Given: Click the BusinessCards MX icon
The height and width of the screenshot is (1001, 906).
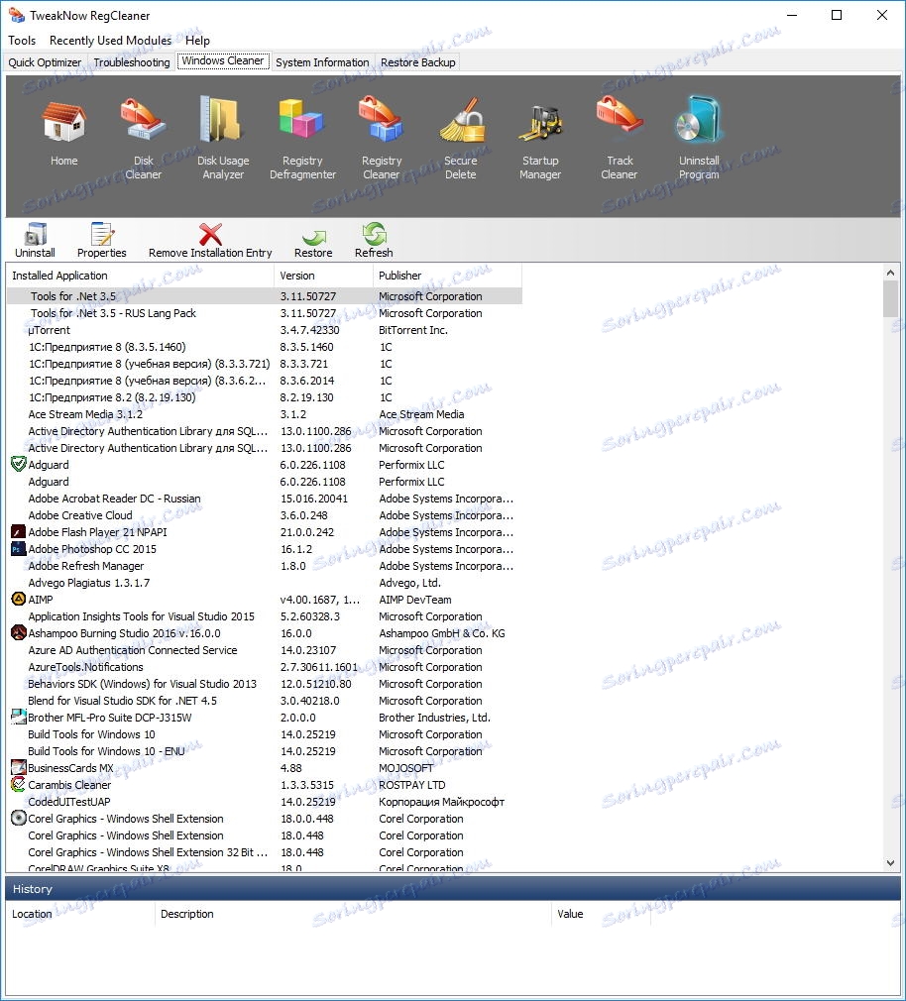Looking at the screenshot, I should (x=19, y=767).
